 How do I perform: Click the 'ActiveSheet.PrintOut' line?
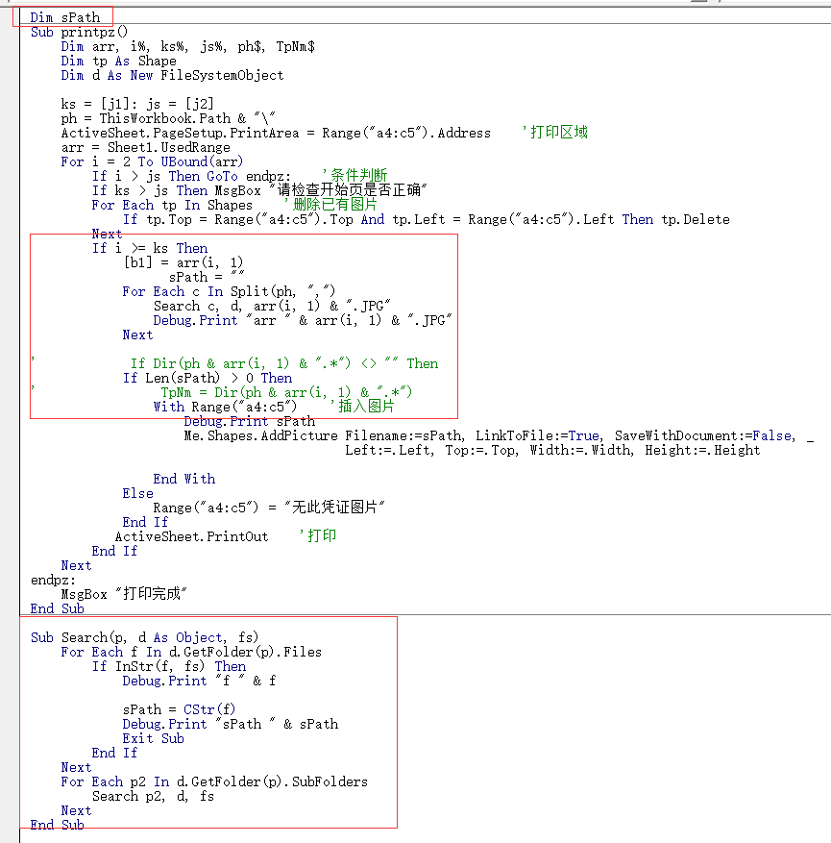pyautogui.click(x=192, y=536)
